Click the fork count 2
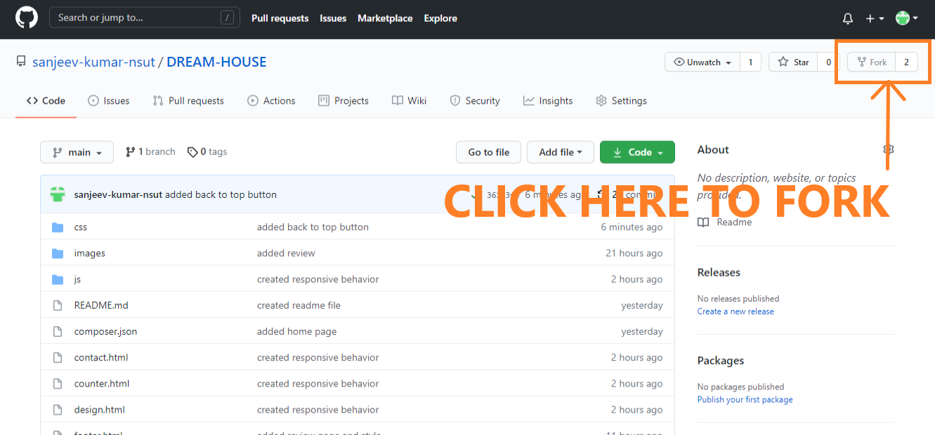 pyautogui.click(x=906, y=62)
